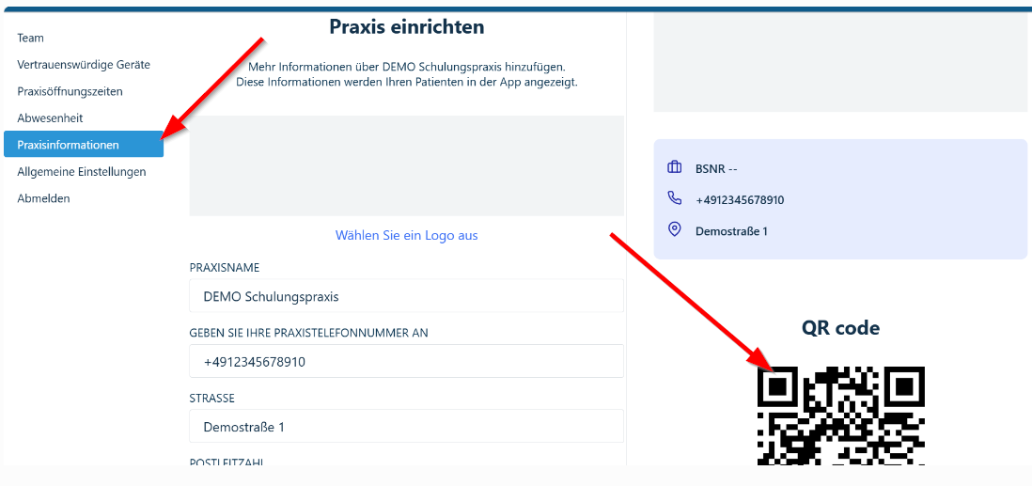Click the phone icon in the info card
Image resolution: width=1032 pixels, height=486 pixels.
(674, 198)
